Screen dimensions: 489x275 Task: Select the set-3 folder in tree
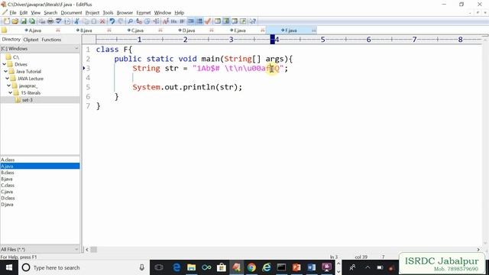(28, 100)
